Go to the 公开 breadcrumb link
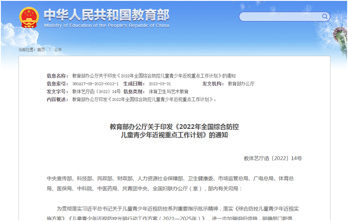Screen dimensions: 348x221 click(x=58, y=50)
